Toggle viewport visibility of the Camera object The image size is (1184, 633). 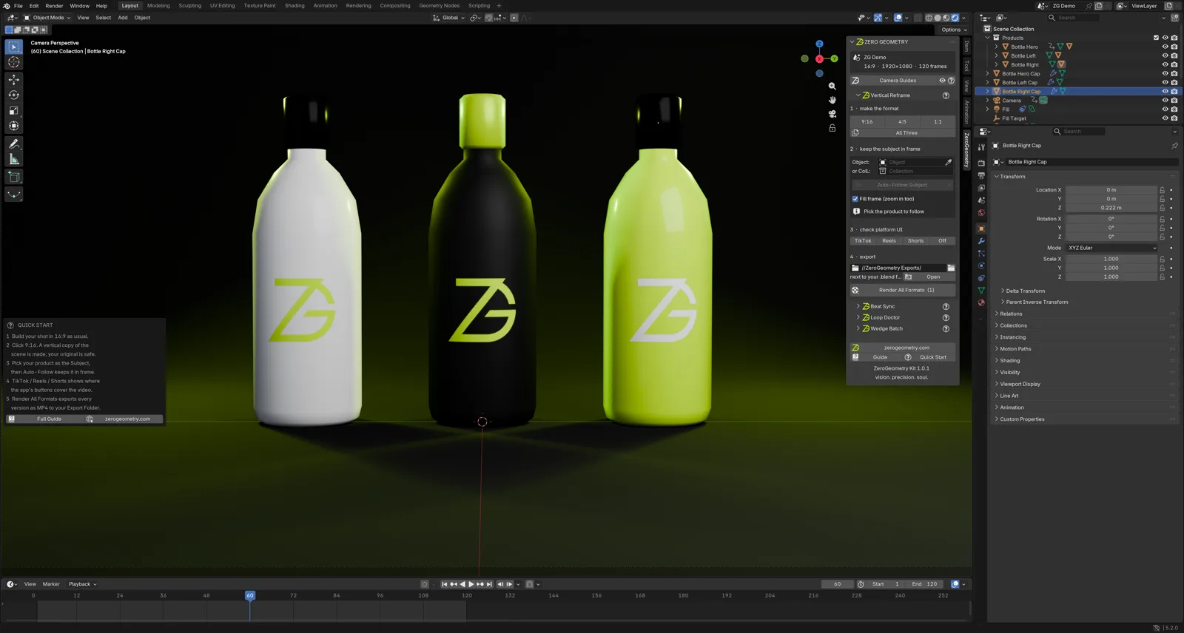tap(1165, 101)
